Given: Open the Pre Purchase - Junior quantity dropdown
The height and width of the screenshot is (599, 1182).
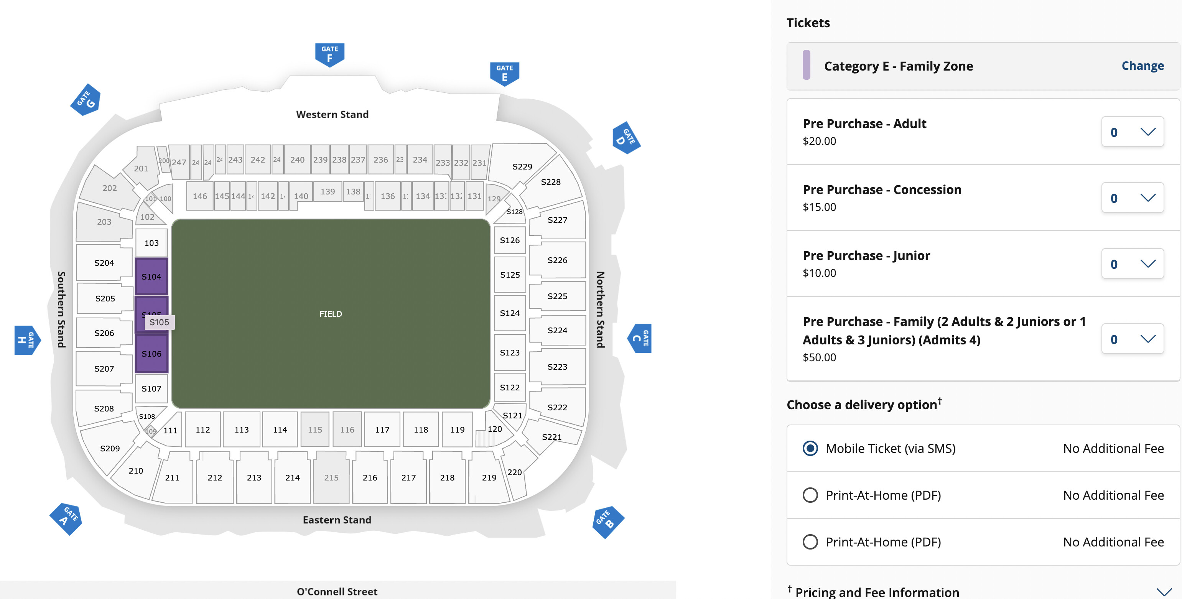Looking at the screenshot, I should [1133, 264].
